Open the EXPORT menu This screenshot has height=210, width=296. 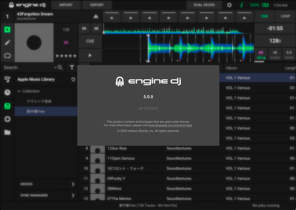tap(97, 5)
